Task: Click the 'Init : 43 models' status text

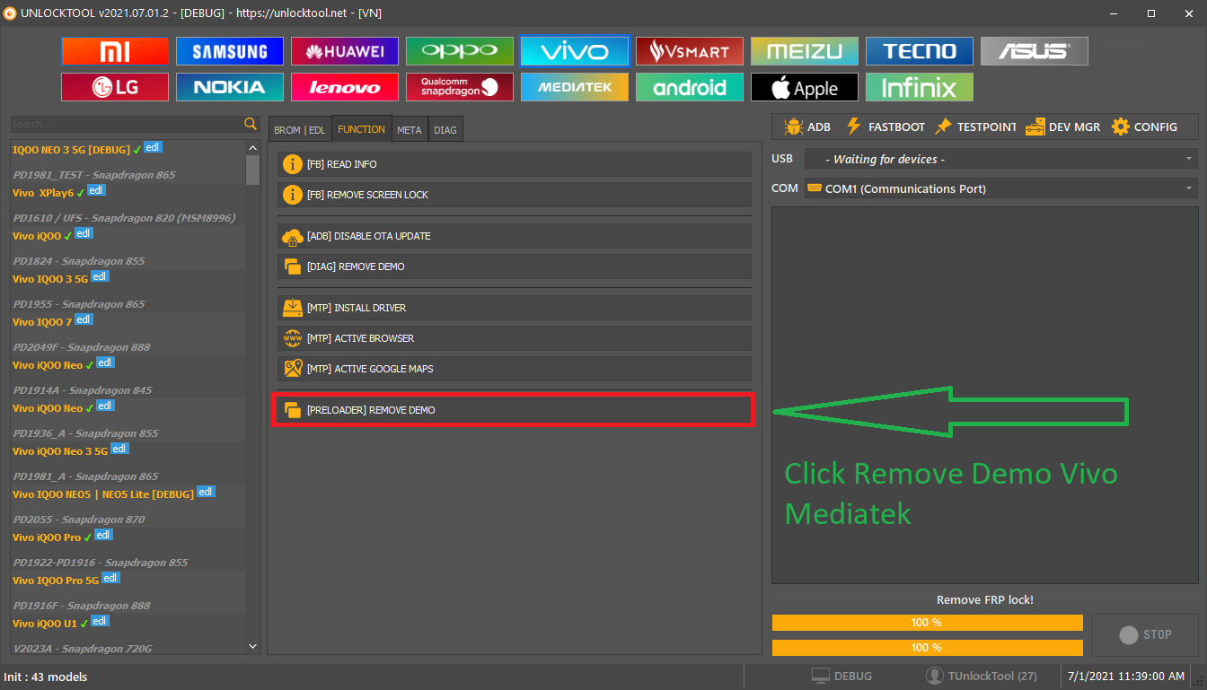Action: tap(46, 677)
